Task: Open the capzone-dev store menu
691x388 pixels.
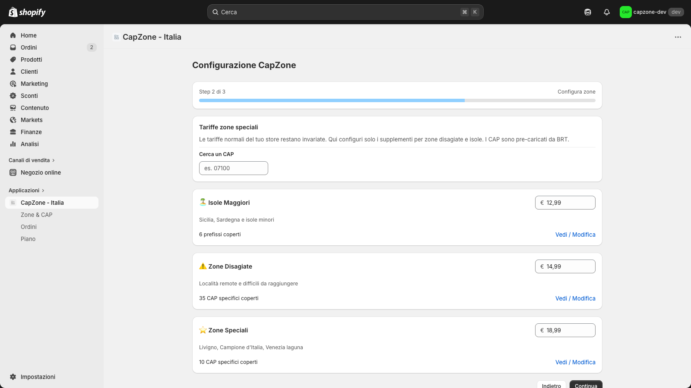Action: coord(652,12)
